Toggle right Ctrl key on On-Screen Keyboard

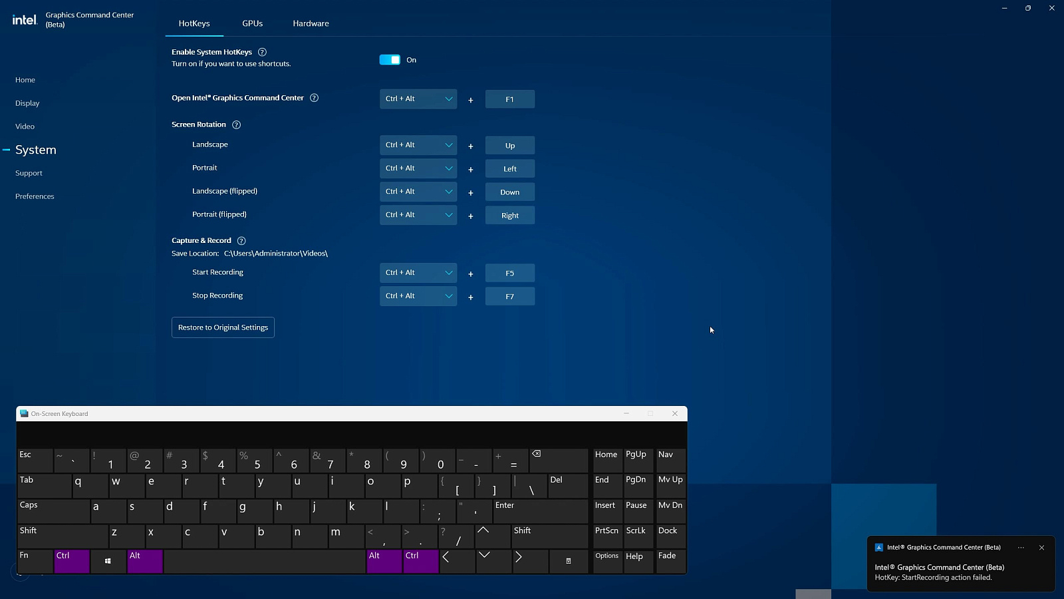[421, 561]
